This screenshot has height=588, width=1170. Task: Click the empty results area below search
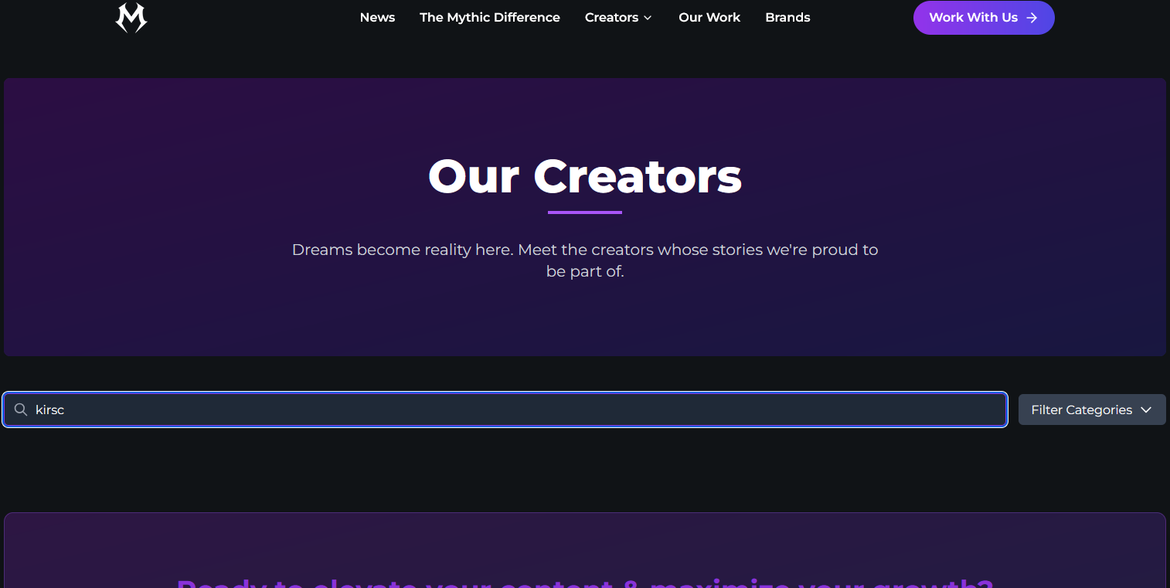pos(585,469)
